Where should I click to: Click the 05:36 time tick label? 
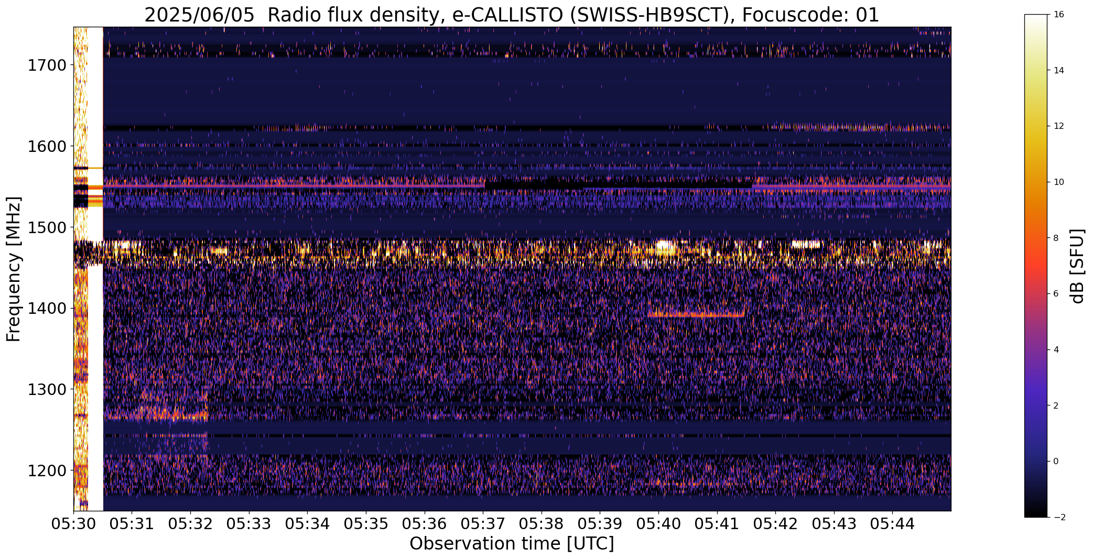(425, 524)
